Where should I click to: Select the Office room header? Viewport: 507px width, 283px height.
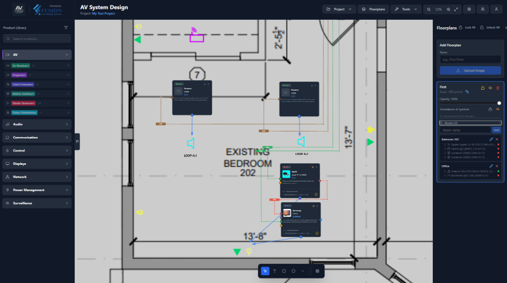pyautogui.click(x=445, y=166)
